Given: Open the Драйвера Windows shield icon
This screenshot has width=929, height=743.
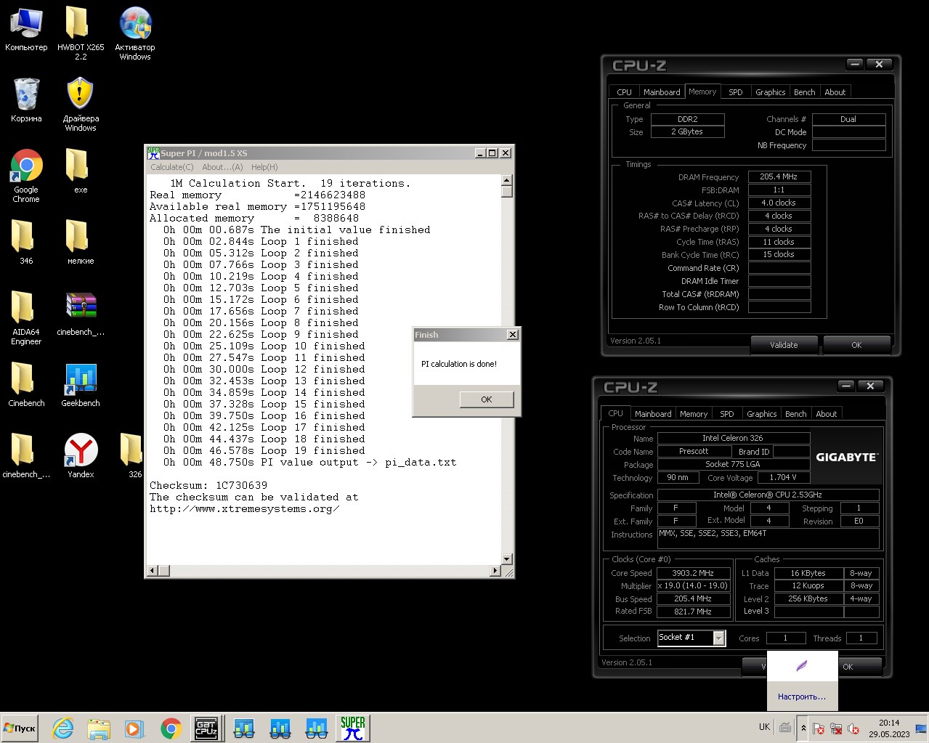Looking at the screenshot, I should click(81, 105).
